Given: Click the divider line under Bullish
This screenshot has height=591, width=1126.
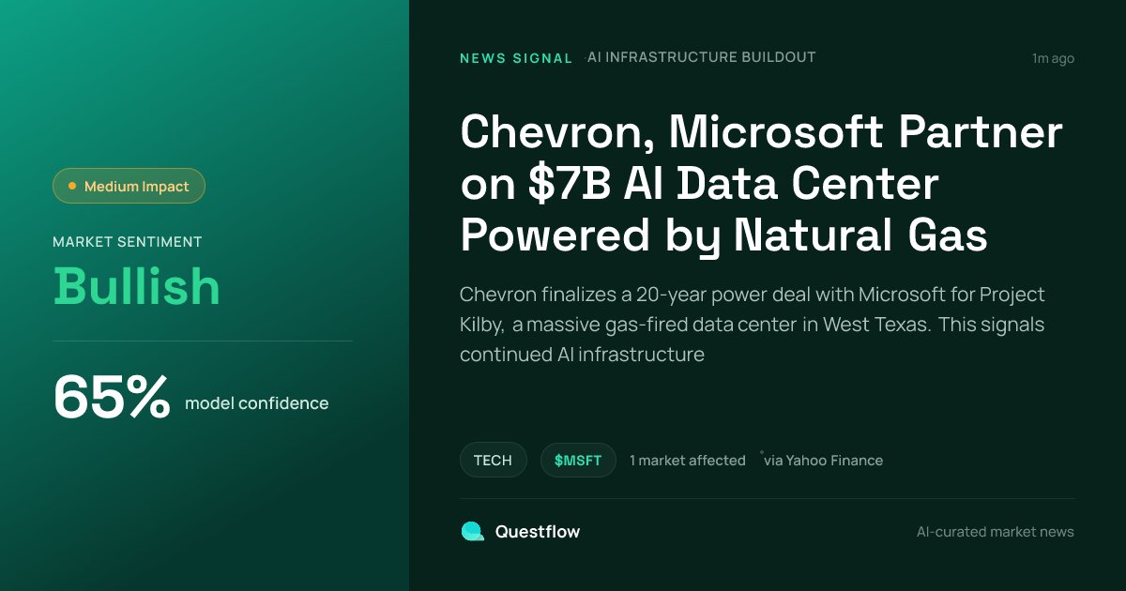Looking at the screenshot, I should (203, 341).
